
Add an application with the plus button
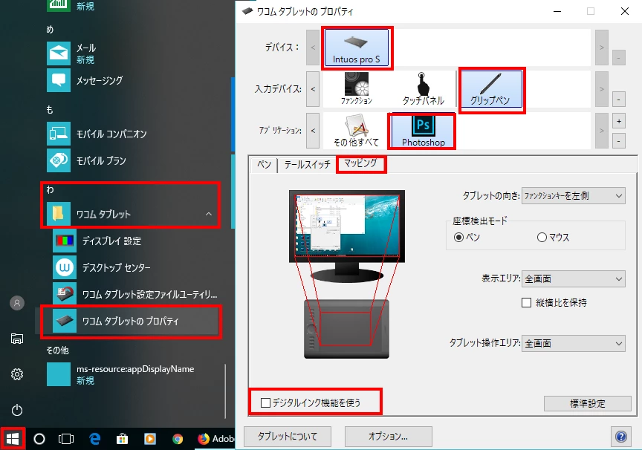click(619, 122)
